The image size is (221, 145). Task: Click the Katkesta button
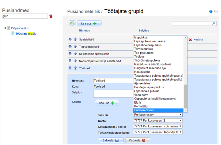(x=137, y=140)
